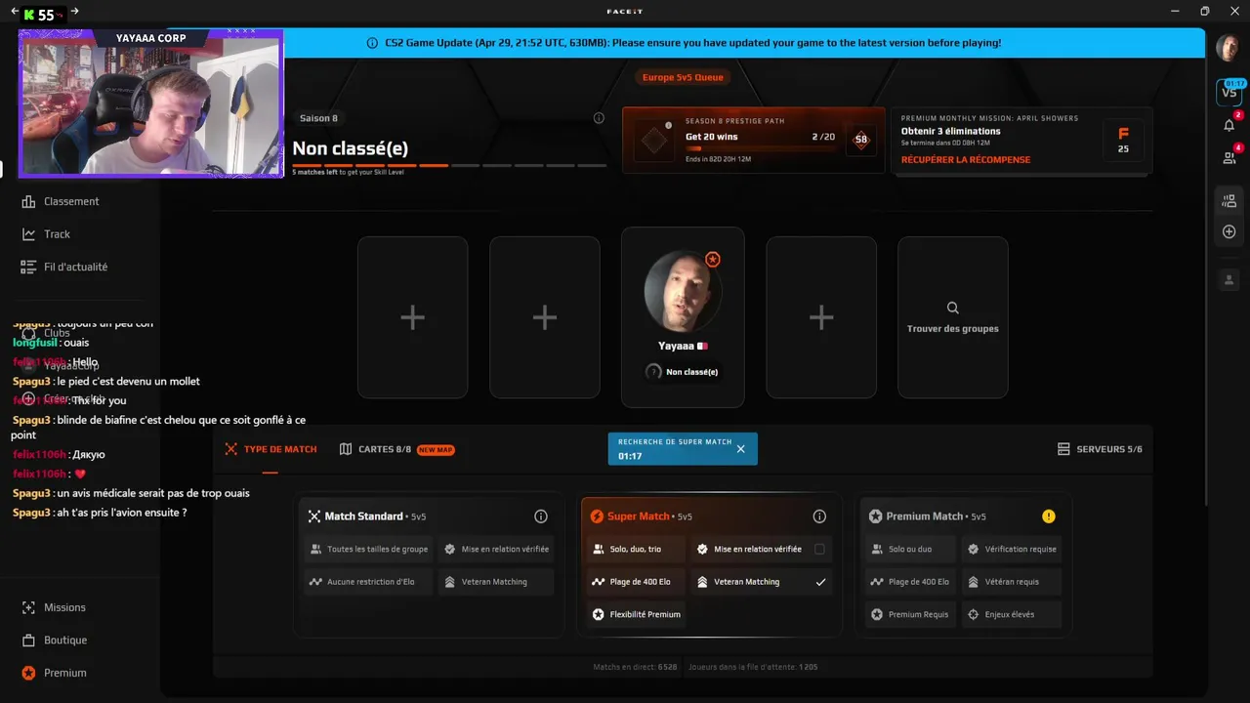This screenshot has height=703, width=1250.
Task: Click the Get 20 wins progress bar
Action: coord(760,148)
